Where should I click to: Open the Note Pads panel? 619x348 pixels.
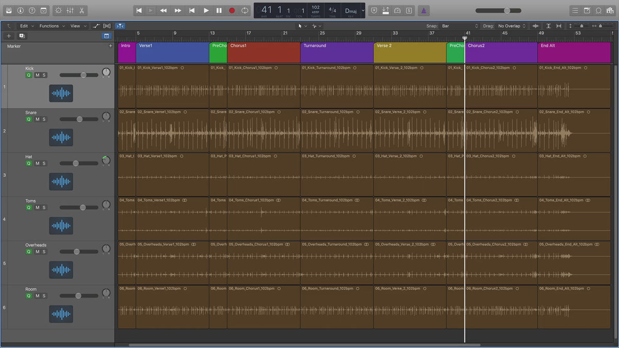[587, 10]
